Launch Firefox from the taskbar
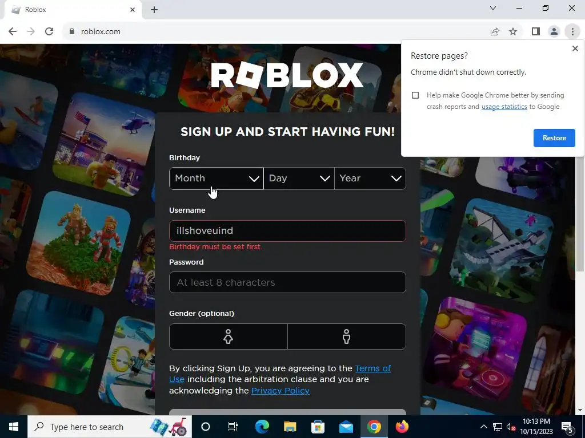 click(402, 427)
